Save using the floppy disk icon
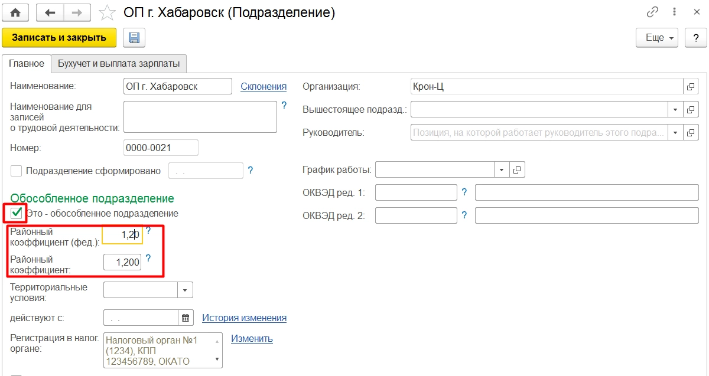 click(x=134, y=38)
